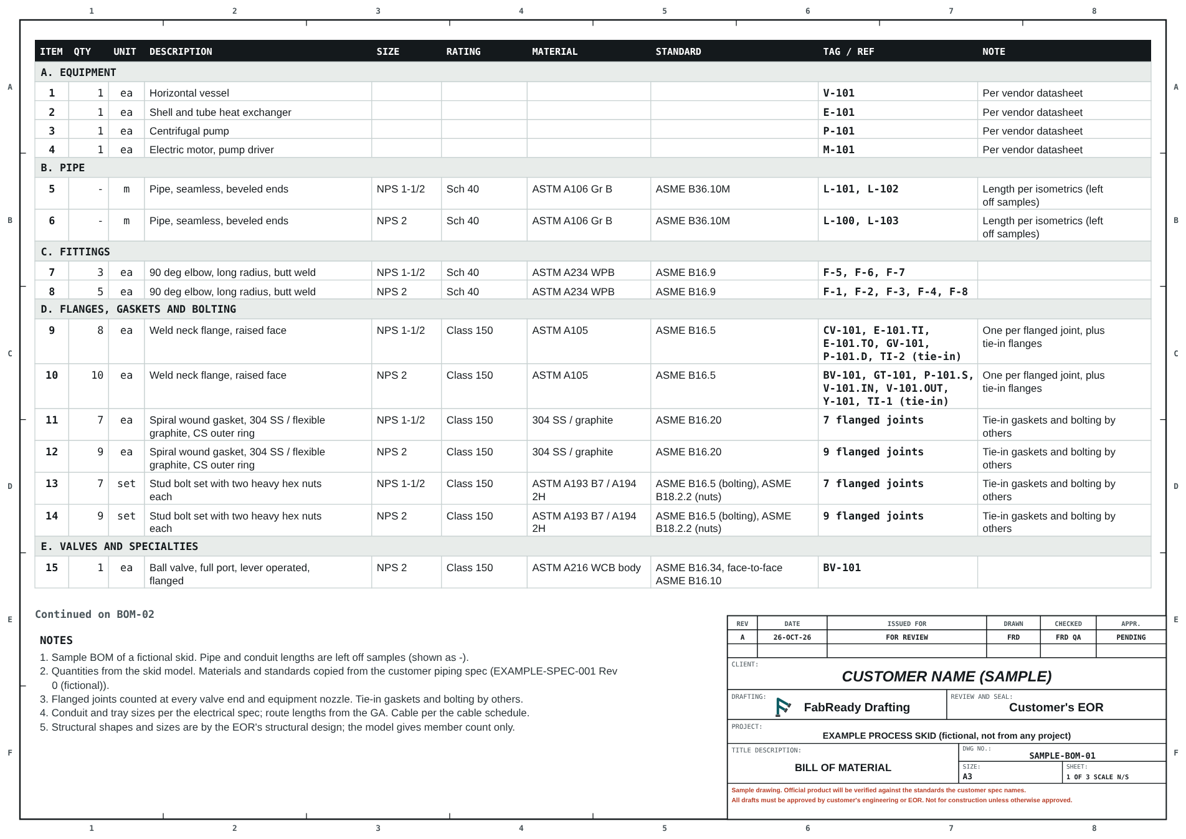Click the PENDING approval cell
The height and width of the screenshot is (839, 1186).
(x=1131, y=637)
